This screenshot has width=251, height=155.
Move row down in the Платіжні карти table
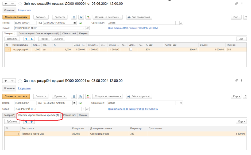click(32, 122)
